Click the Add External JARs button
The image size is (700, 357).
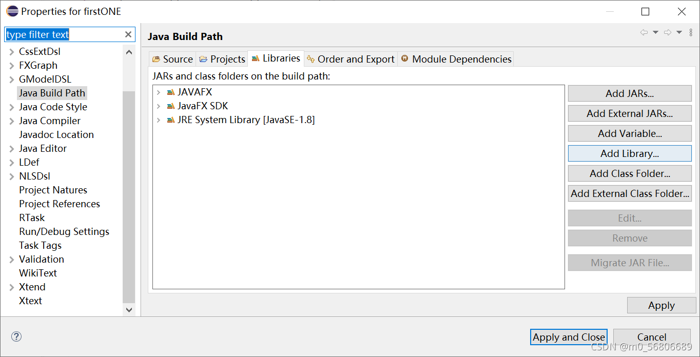pos(629,113)
